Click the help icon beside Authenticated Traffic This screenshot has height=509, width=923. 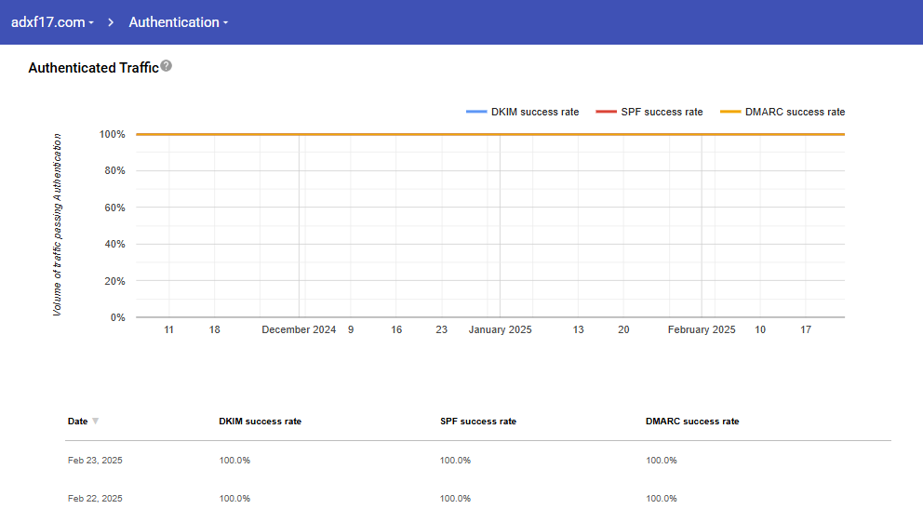tap(167, 66)
